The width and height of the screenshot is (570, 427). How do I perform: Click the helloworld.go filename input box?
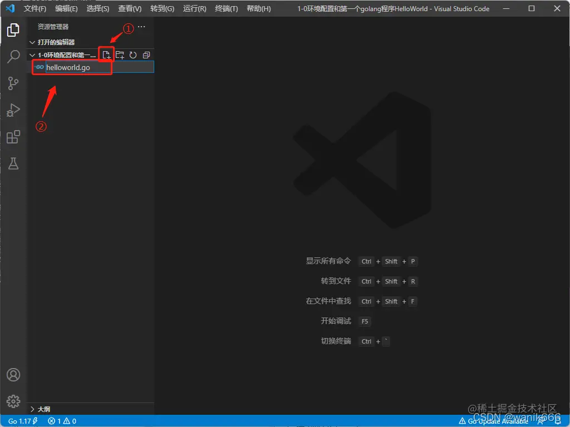point(100,67)
